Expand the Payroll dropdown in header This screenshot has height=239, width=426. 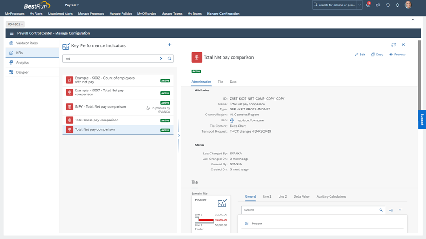click(72, 5)
